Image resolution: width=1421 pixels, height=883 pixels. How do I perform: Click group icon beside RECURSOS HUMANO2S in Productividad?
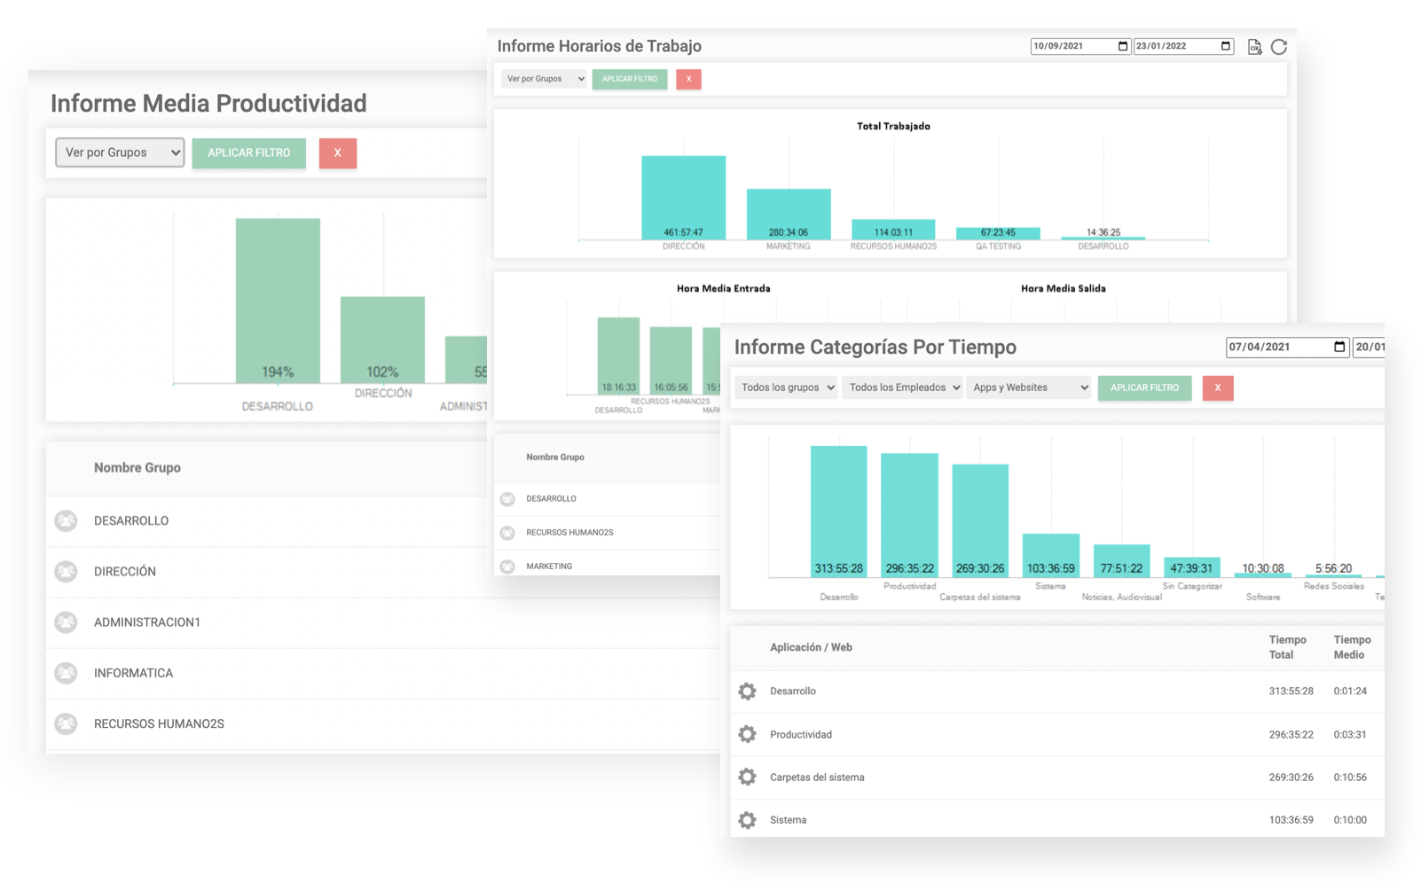tap(66, 723)
